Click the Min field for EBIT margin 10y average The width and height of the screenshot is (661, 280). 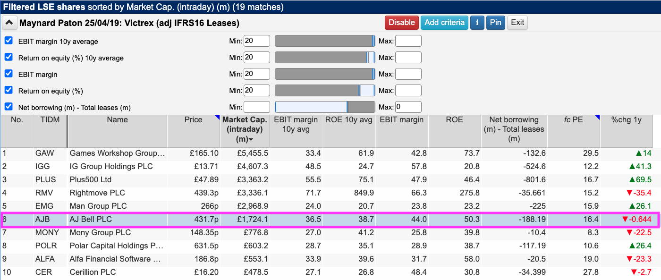[x=256, y=41]
